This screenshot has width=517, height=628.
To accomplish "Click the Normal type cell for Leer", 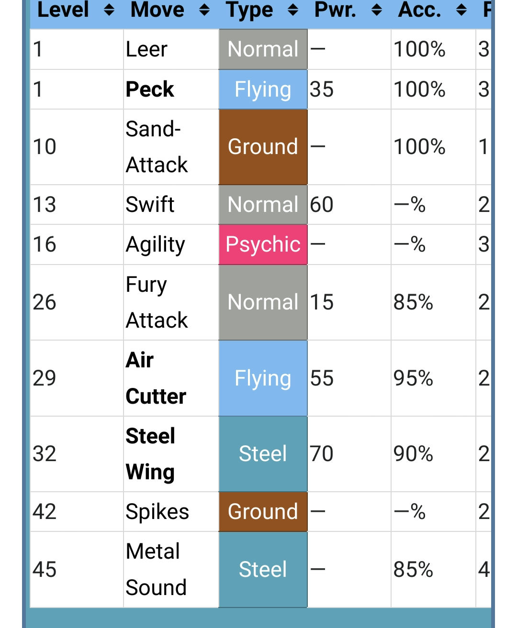I will point(263,49).
